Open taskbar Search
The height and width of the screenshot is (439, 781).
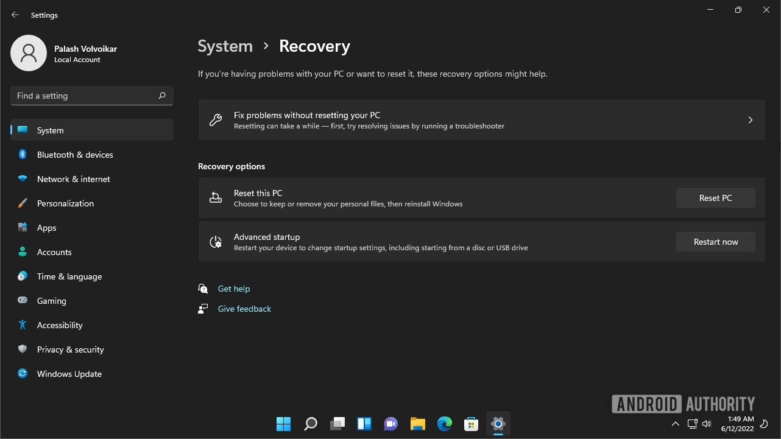[310, 424]
